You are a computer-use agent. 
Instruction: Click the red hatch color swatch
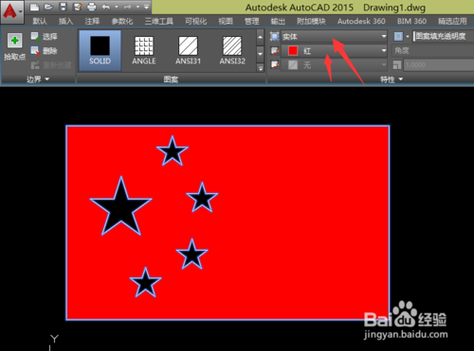click(293, 50)
